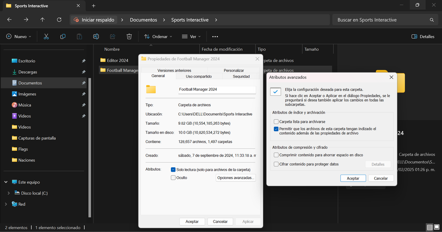Check Carpeta lista para archivarse
The height and width of the screenshot is (232, 442).
pos(276,122)
